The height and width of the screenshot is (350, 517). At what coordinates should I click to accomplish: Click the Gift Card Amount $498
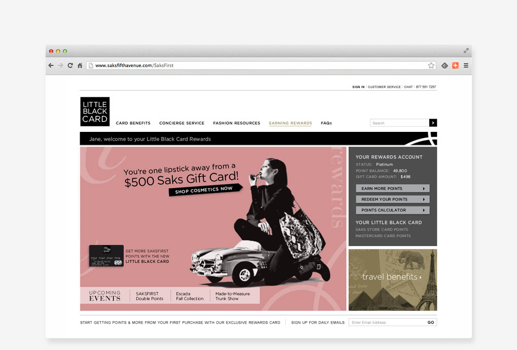coord(405,177)
